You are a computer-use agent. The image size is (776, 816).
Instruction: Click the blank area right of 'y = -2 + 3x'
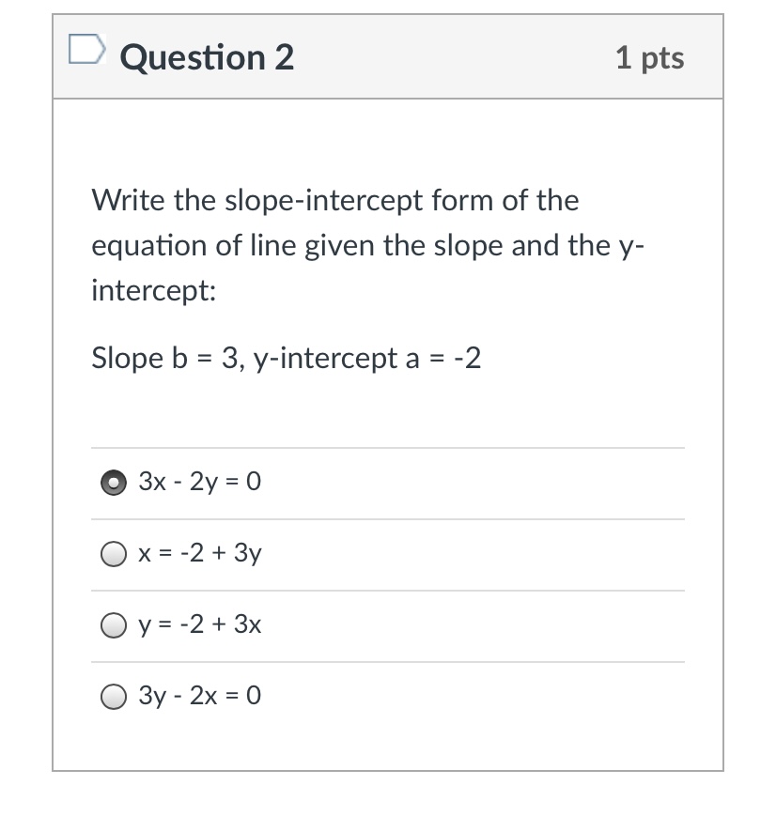tap(473, 626)
